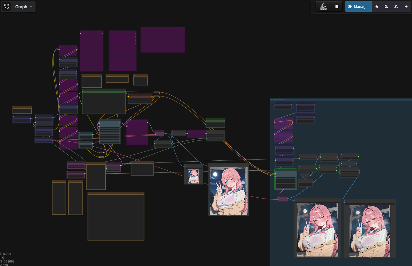Click the star favorites icon
The height and width of the screenshot is (266, 412).
point(377,6)
